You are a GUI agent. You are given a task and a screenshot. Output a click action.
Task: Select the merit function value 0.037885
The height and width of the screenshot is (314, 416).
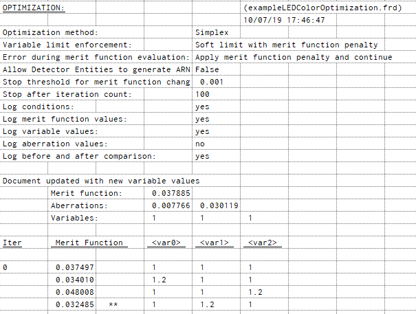171,193
